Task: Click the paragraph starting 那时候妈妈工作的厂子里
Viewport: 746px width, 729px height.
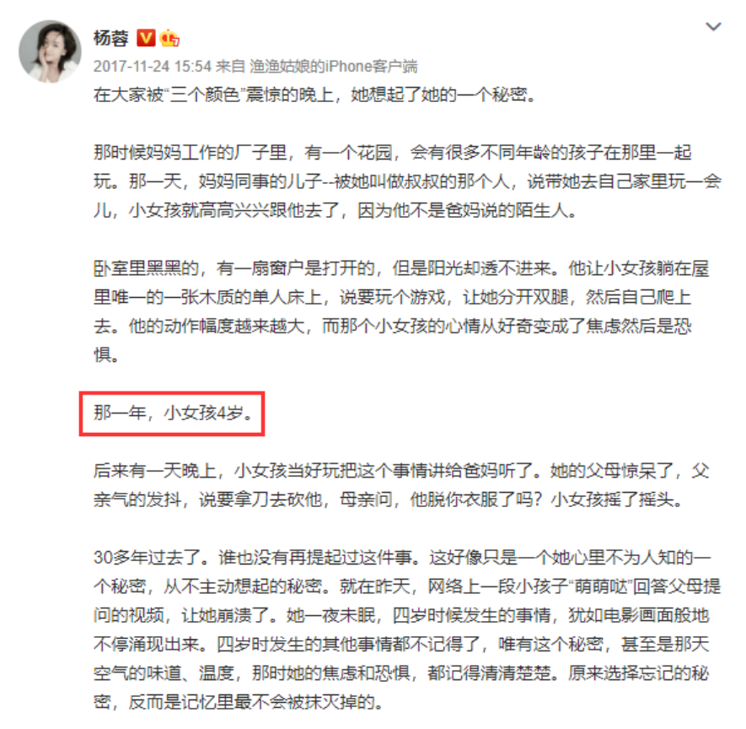Action: pyautogui.click(x=407, y=181)
